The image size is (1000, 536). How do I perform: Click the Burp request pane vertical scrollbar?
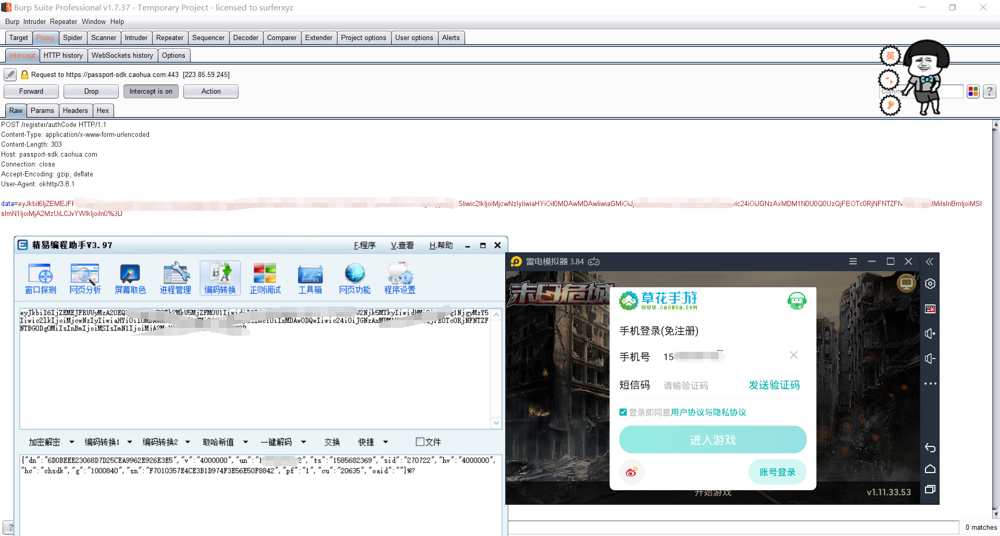tap(996, 319)
